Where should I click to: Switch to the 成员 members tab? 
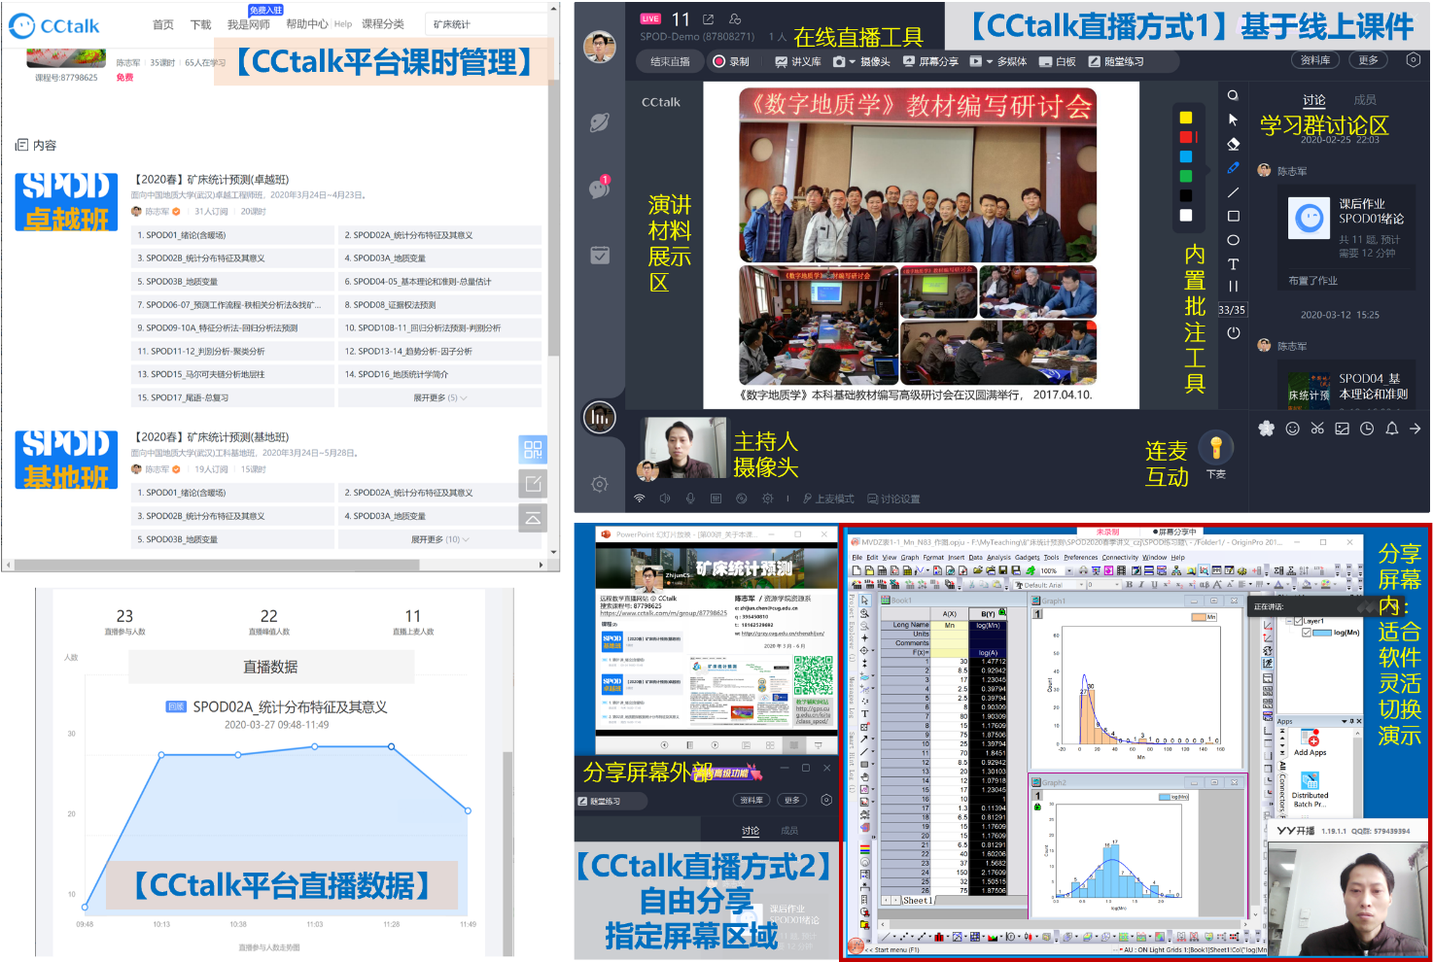(x=1364, y=100)
